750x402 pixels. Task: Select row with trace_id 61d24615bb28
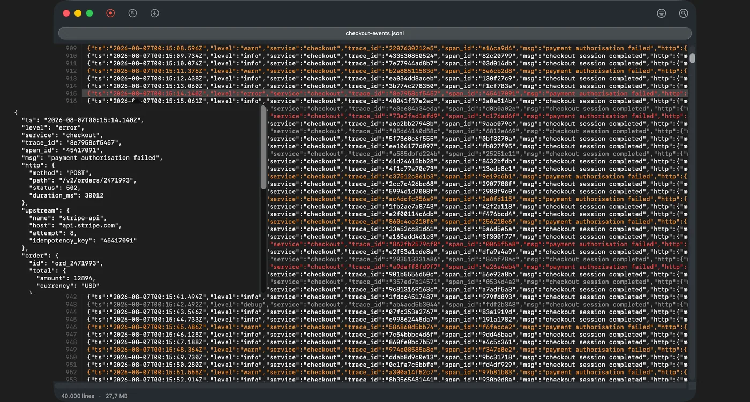tap(478, 161)
